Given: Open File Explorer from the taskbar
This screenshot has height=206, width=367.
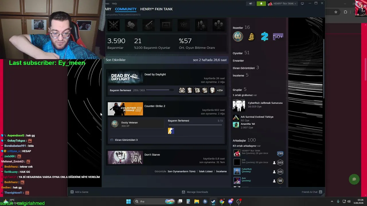Looking at the screenshot, I should 196,201.
